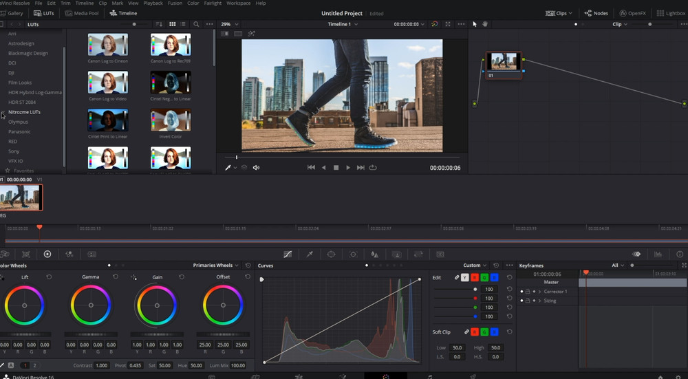Open the Workspace menu
Viewport: 688px width, 379px height.
point(238,3)
